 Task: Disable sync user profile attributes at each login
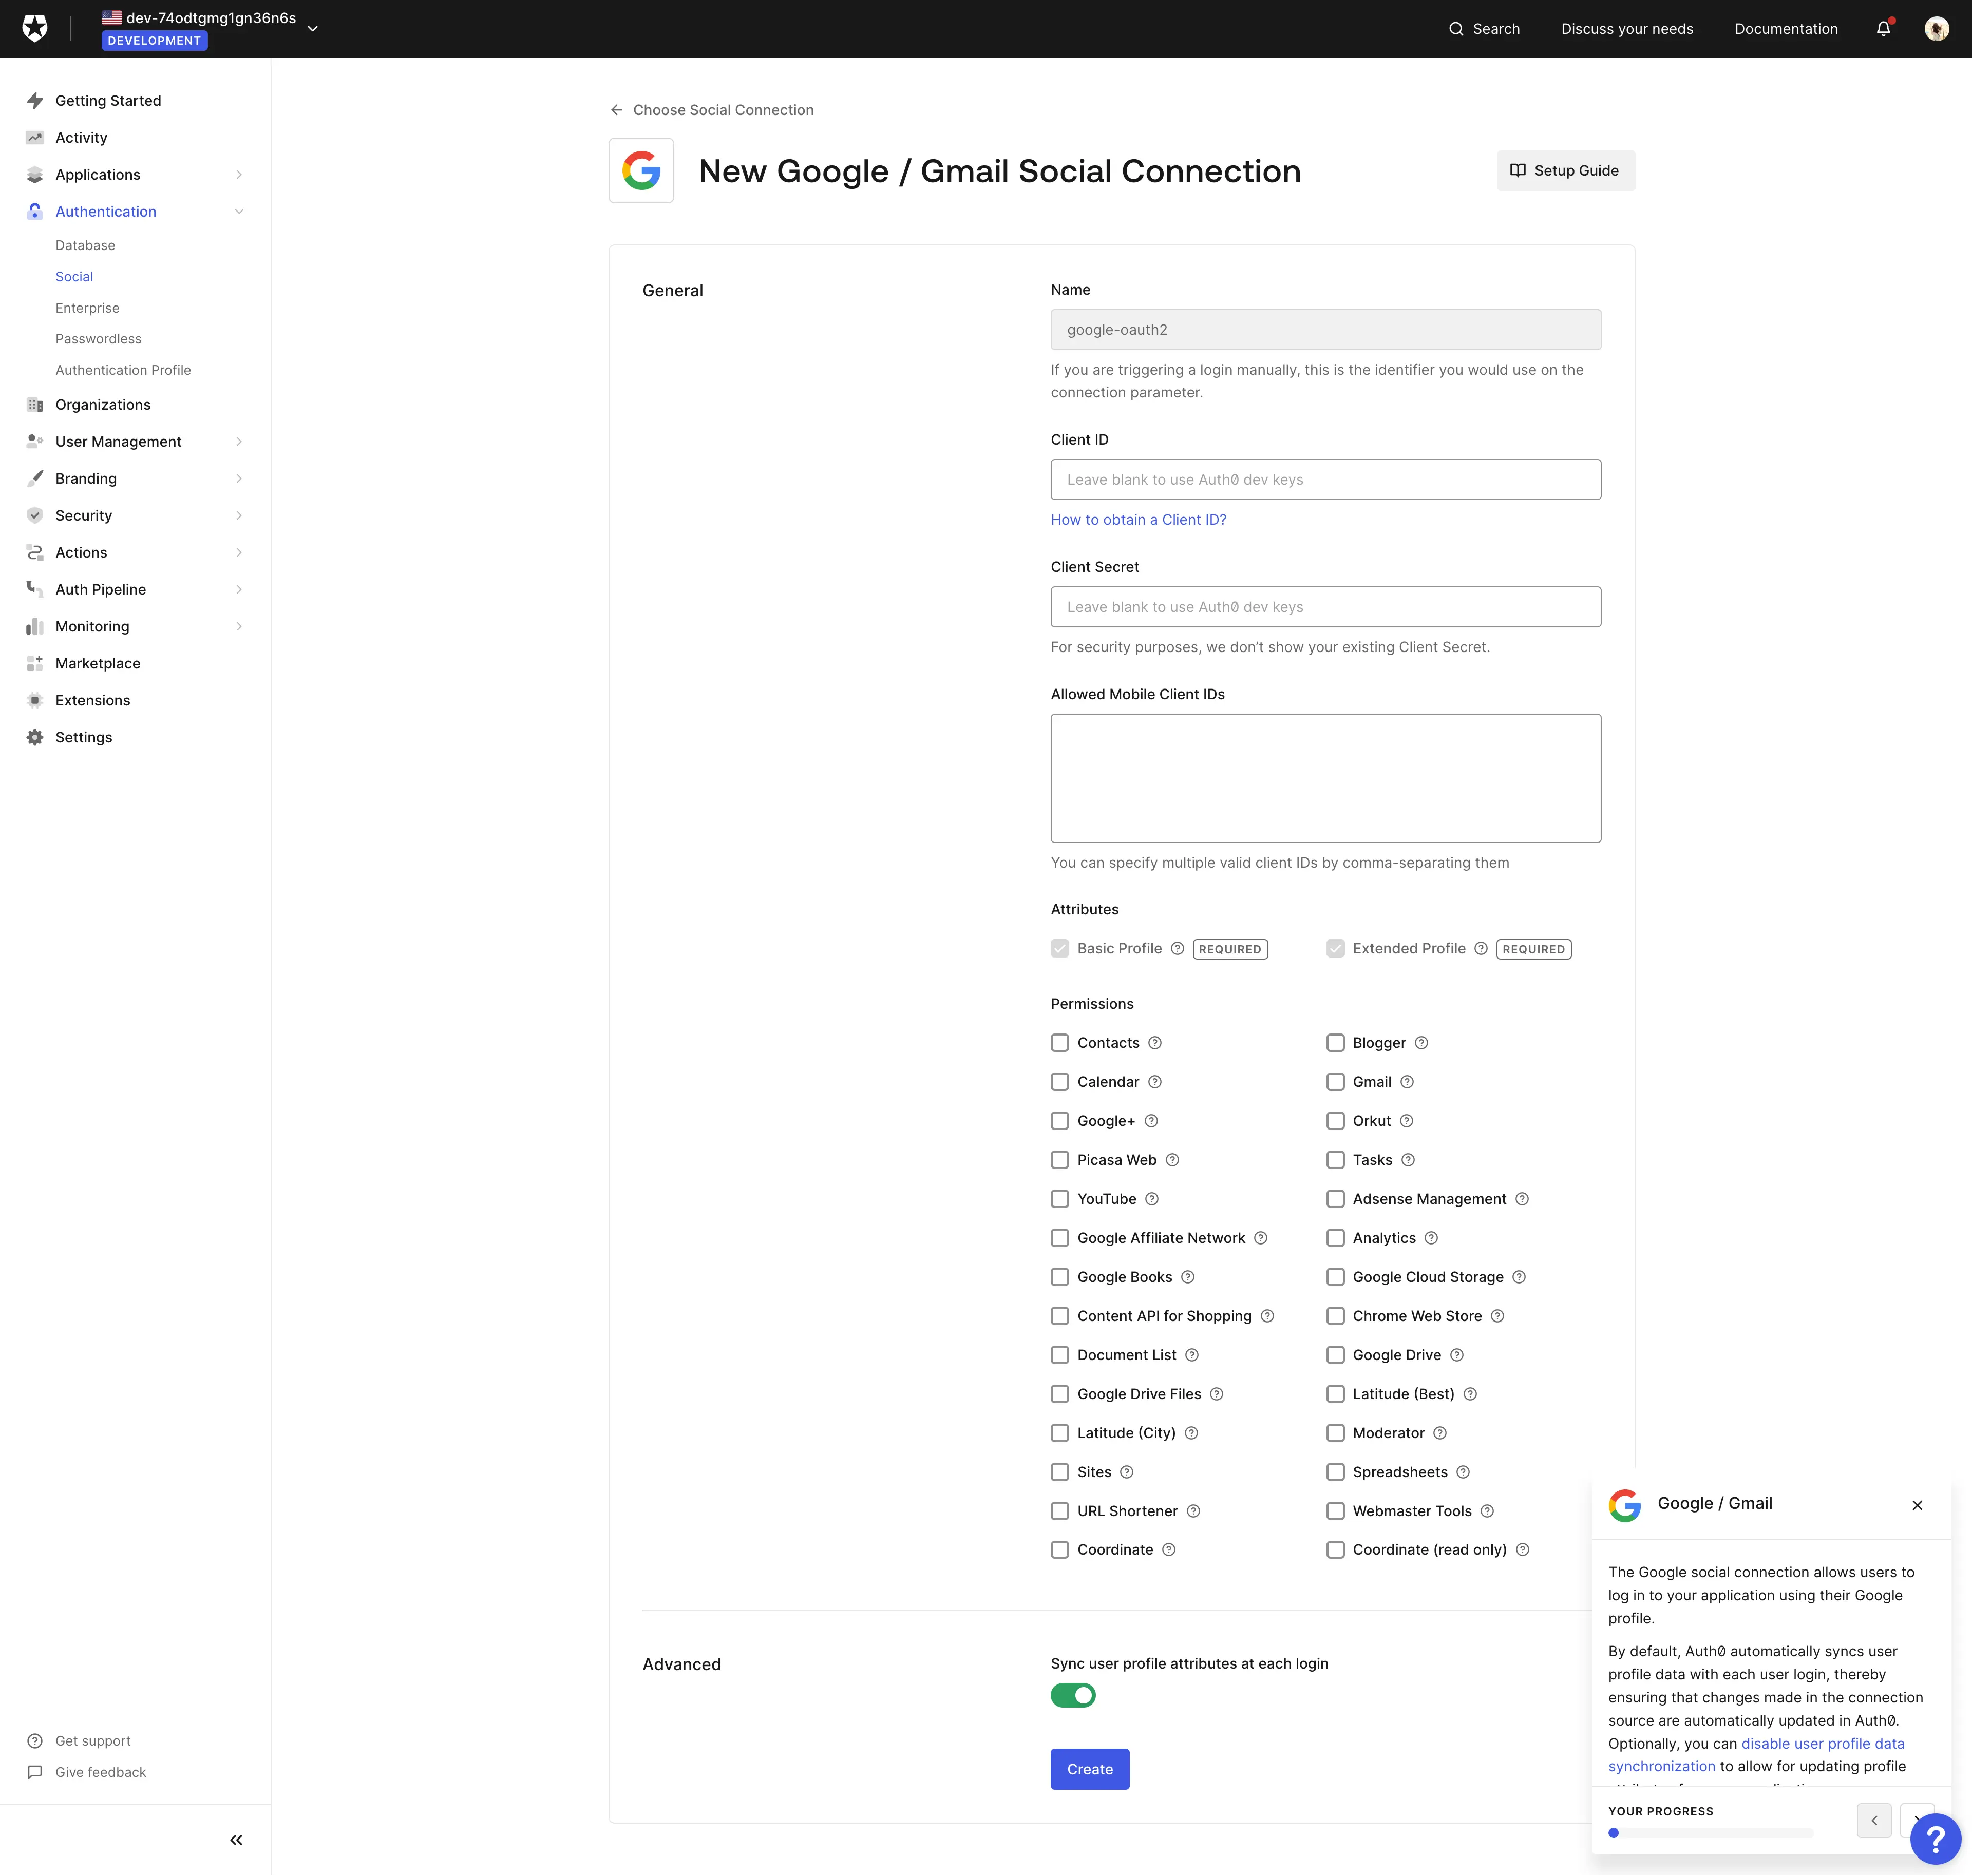(1073, 1695)
